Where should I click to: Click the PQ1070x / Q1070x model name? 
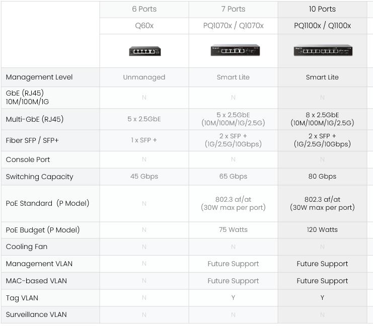234,26
